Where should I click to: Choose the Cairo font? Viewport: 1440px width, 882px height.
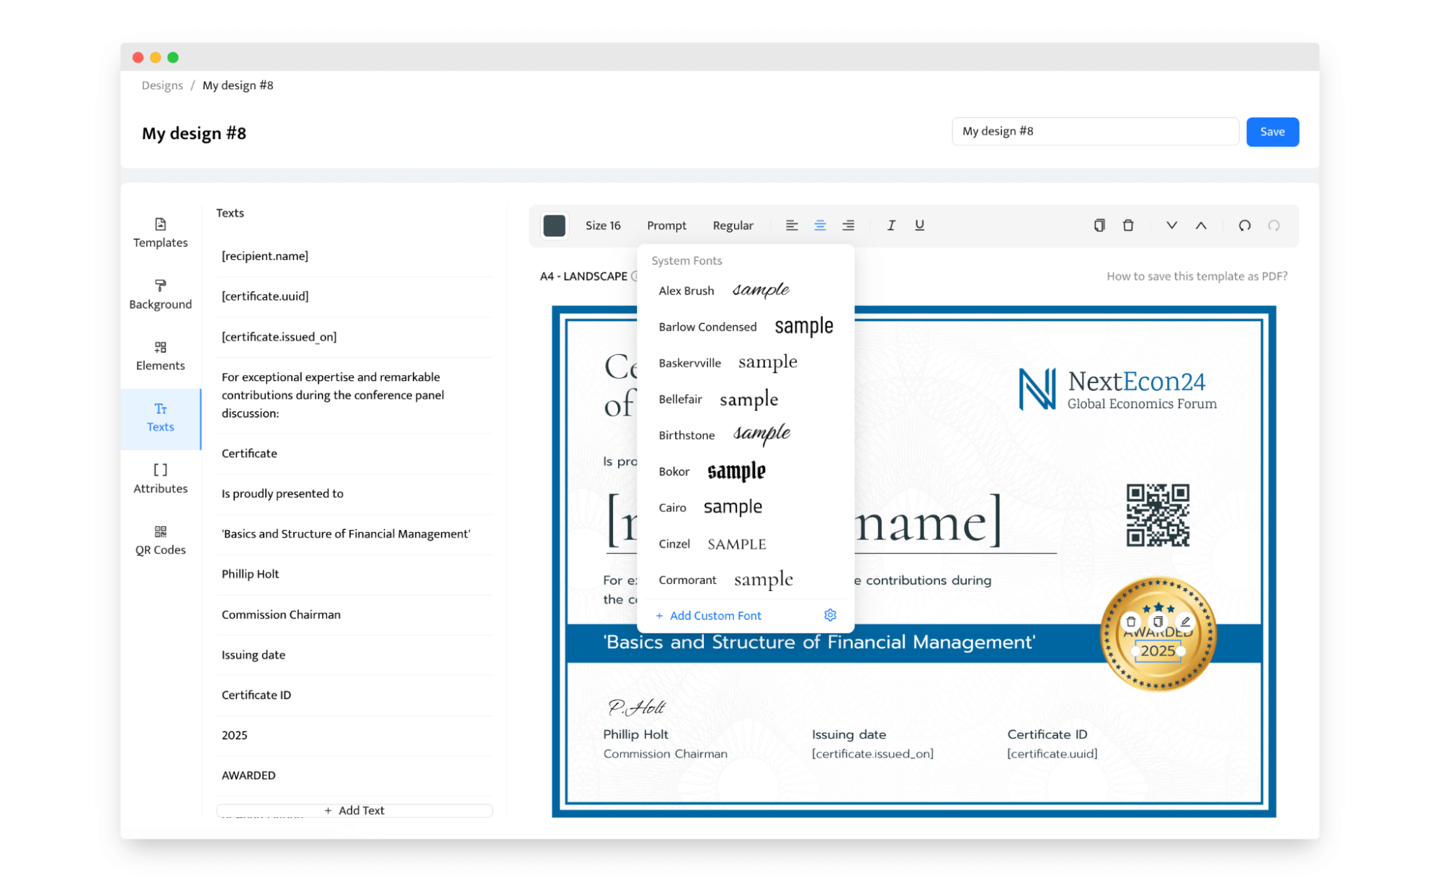tap(746, 507)
